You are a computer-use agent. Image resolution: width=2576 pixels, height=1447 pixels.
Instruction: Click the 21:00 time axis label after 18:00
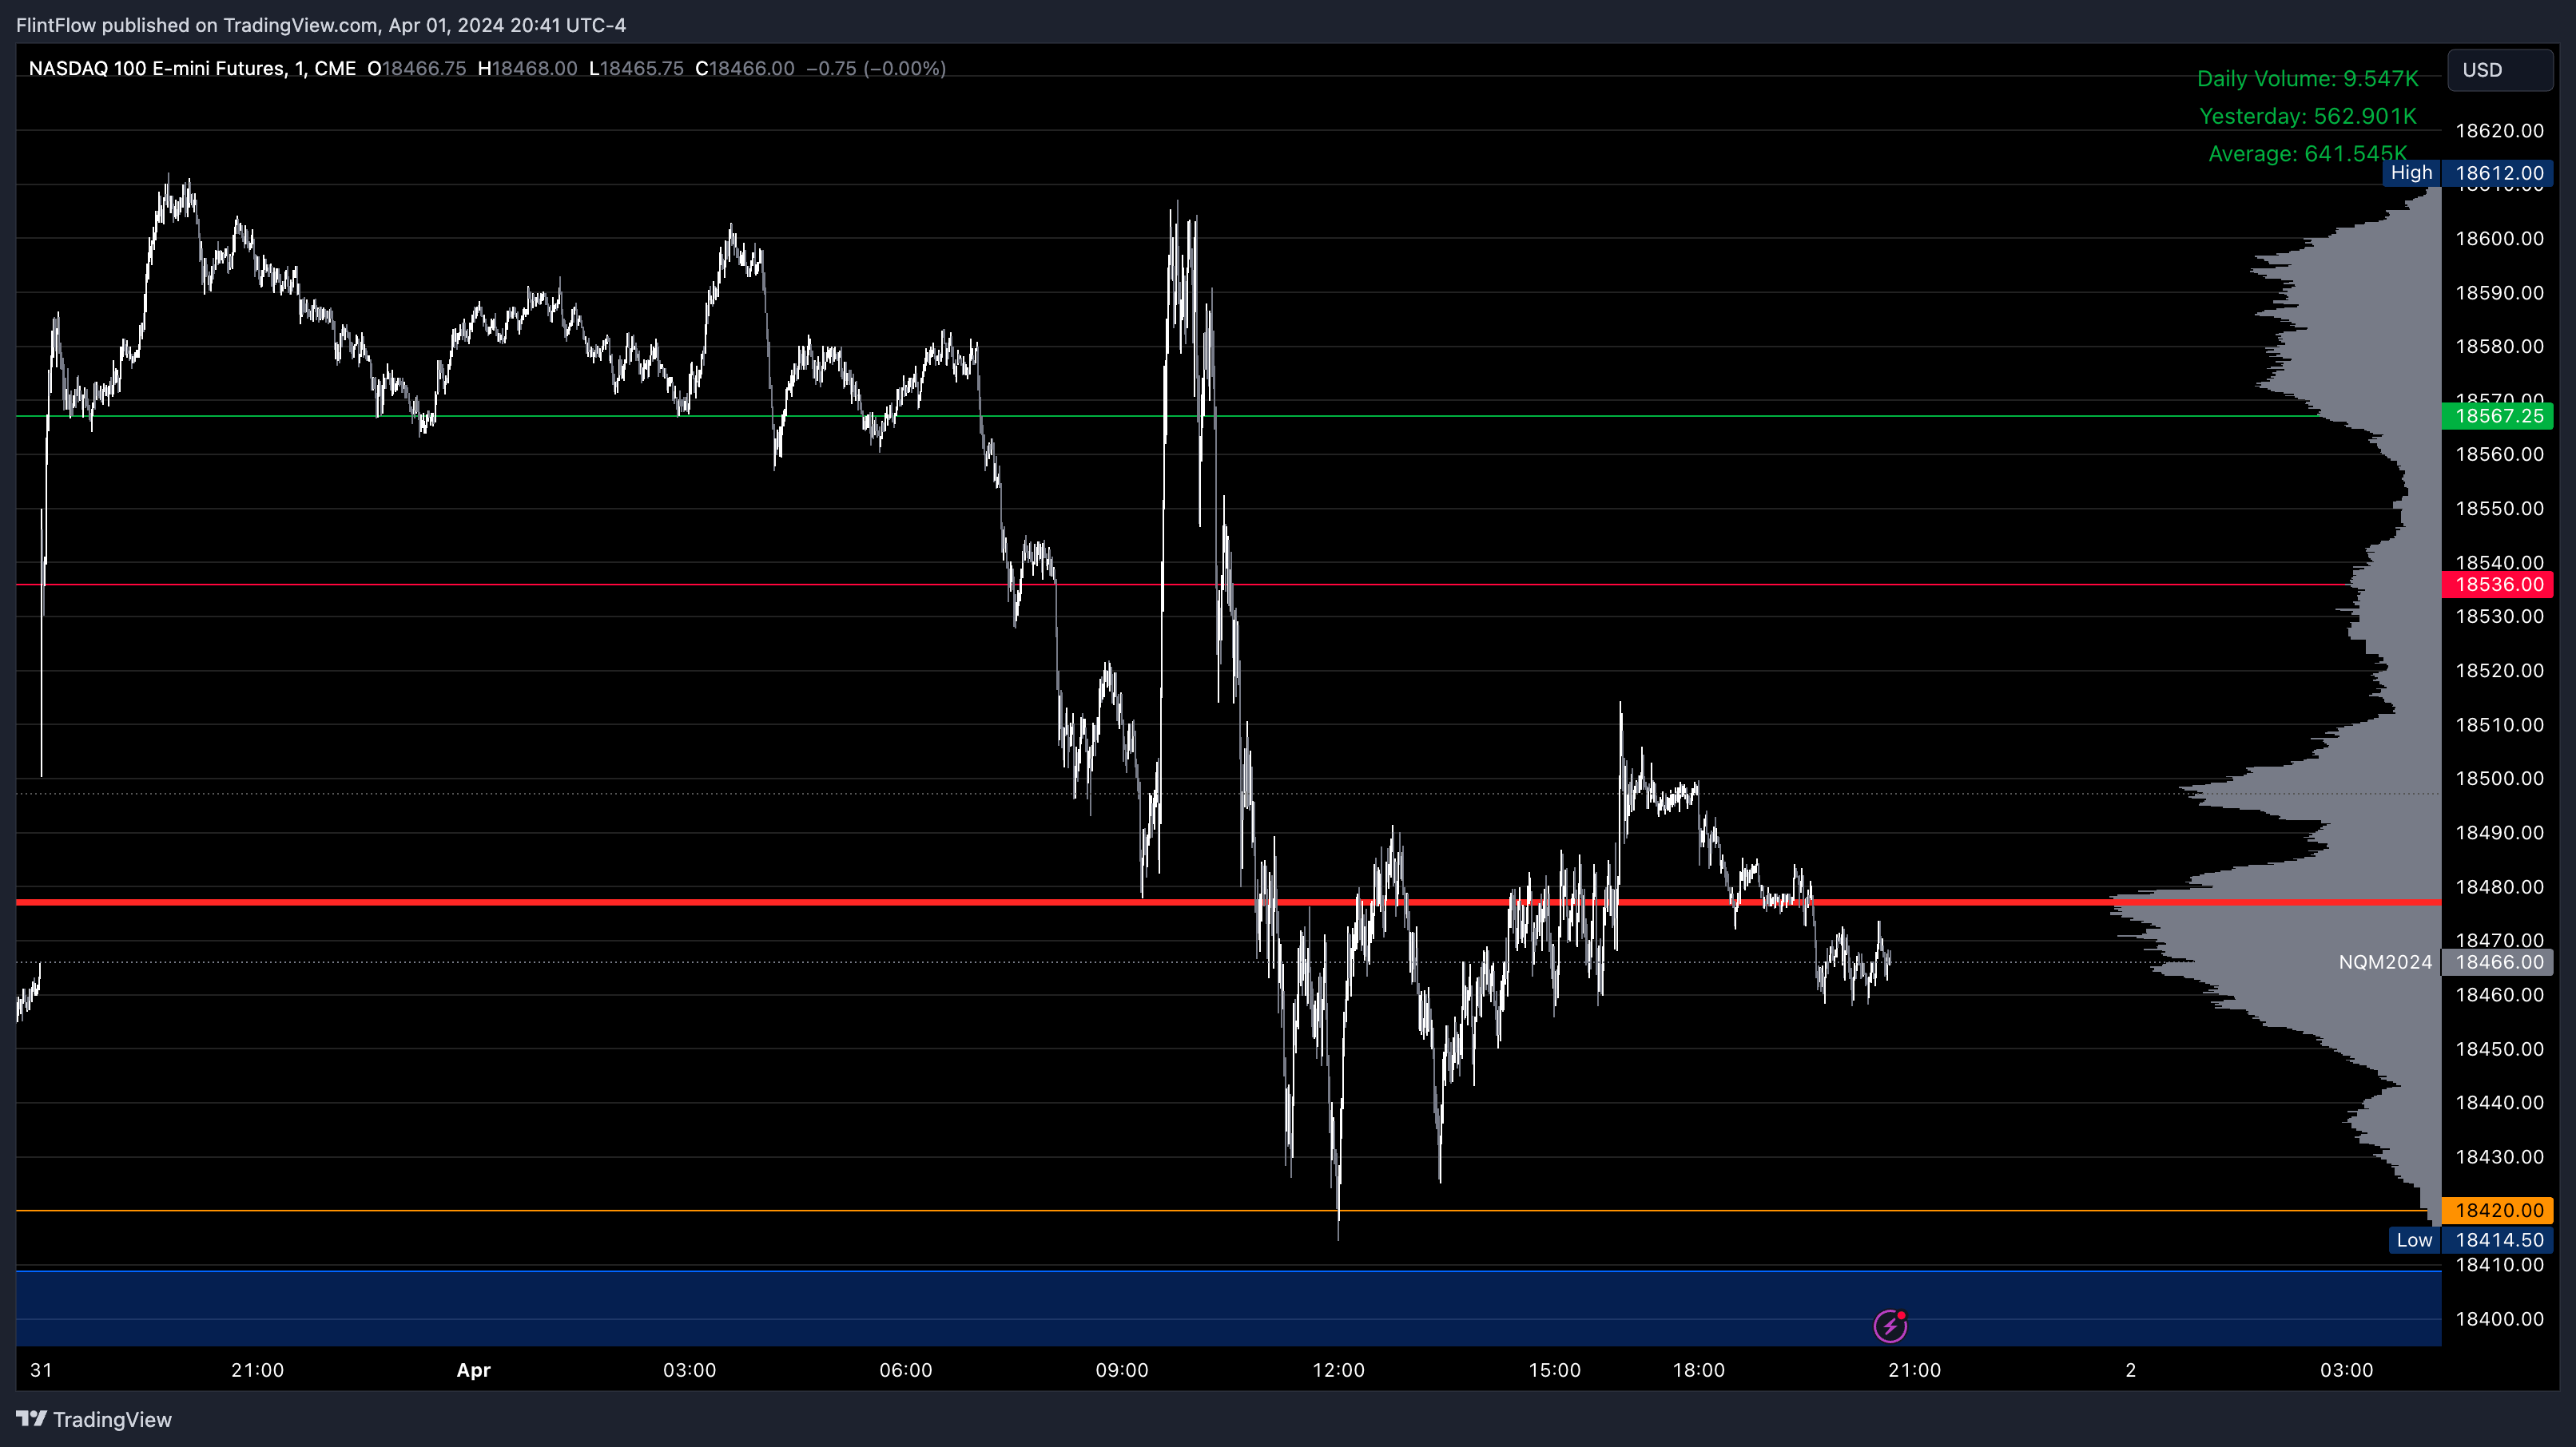pyautogui.click(x=1914, y=1370)
